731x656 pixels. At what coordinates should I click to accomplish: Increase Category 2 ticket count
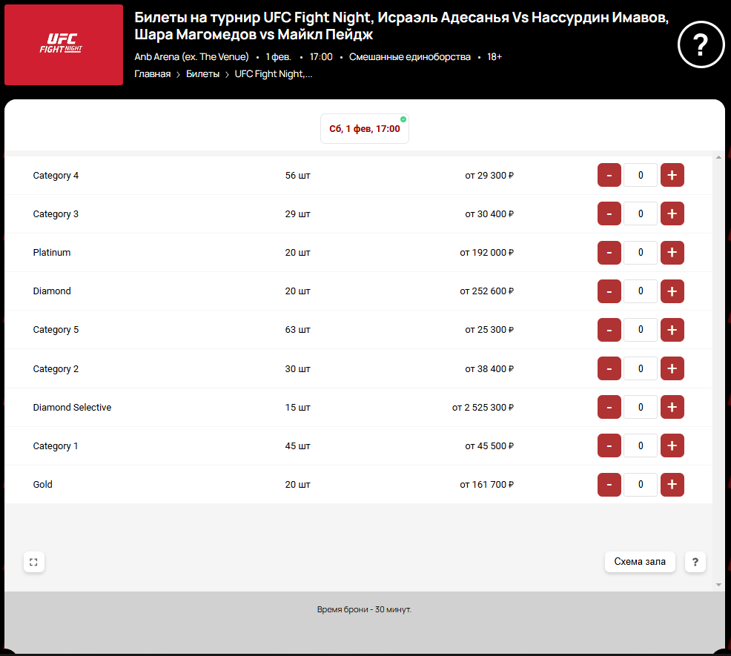(672, 369)
